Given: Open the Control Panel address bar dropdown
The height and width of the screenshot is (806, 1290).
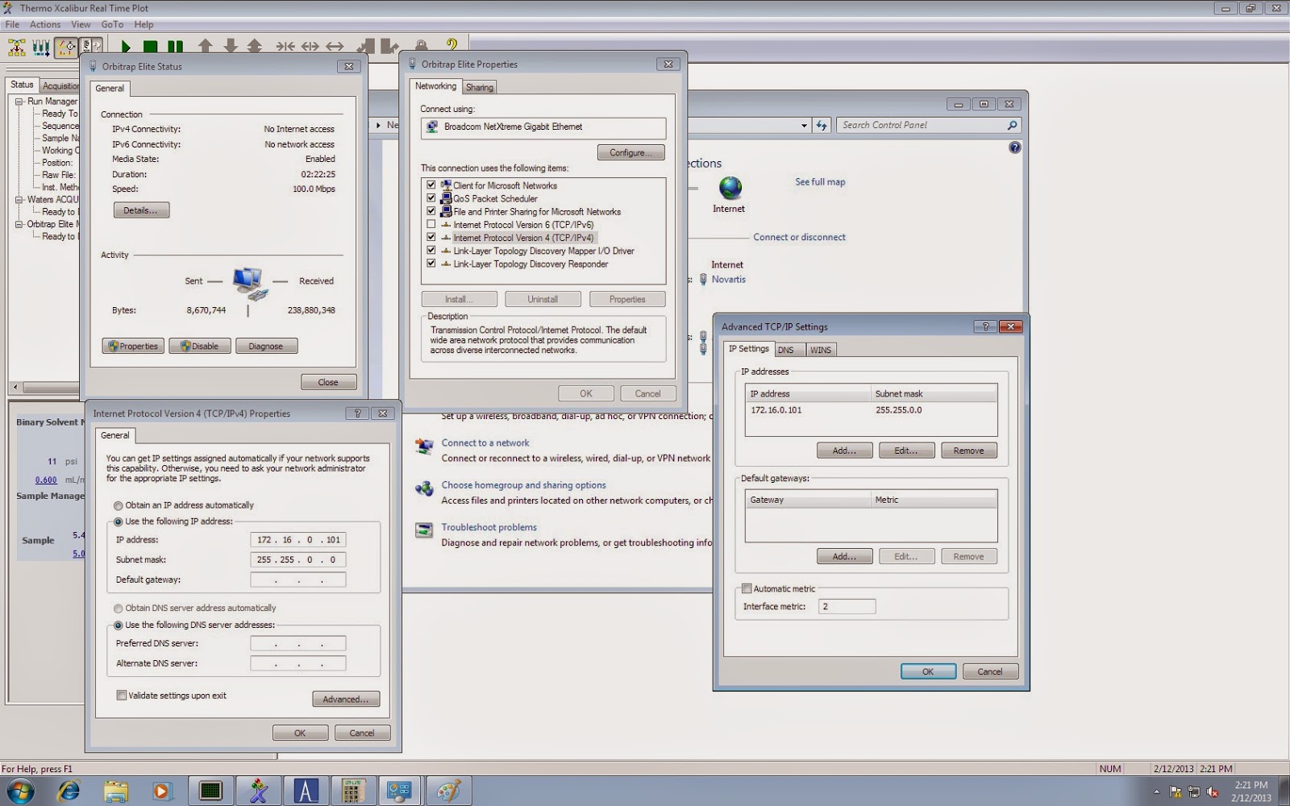Looking at the screenshot, I should pyautogui.click(x=804, y=126).
